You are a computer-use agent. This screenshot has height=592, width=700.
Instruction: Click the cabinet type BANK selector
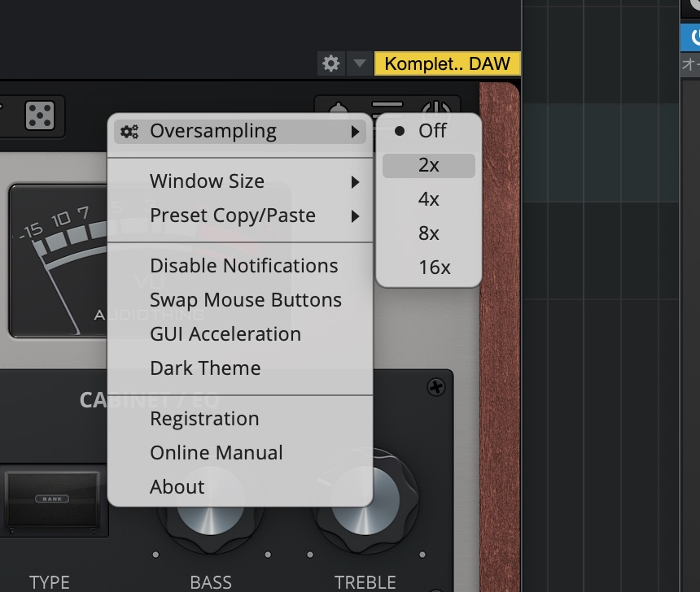[50, 498]
